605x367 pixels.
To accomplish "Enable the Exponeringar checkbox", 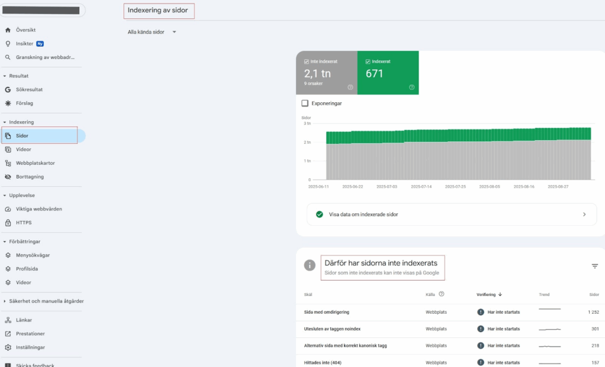I will click(x=305, y=103).
